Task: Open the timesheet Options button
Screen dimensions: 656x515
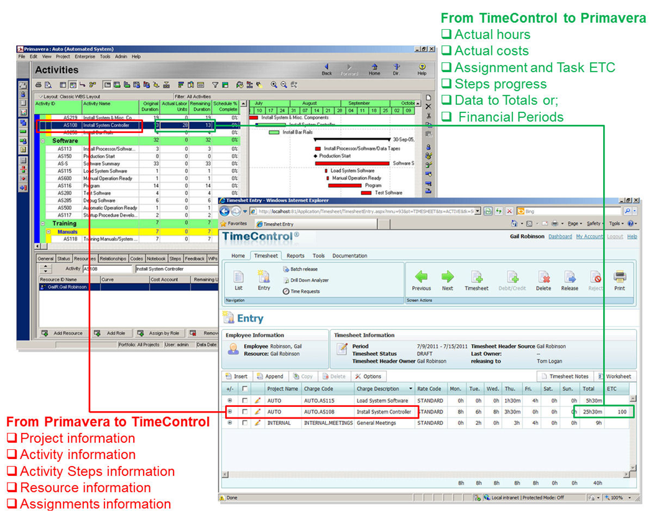Action: pos(368,376)
